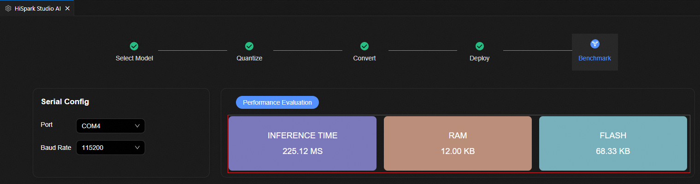Click the 225.12 MS value
The height and width of the screenshot is (184, 700).
(302, 151)
